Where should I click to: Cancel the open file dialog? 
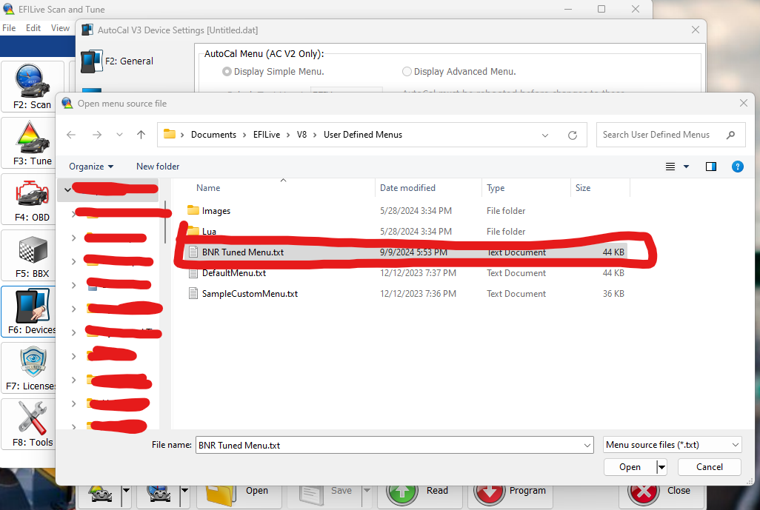pyautogui.click(x=709, y=467)
